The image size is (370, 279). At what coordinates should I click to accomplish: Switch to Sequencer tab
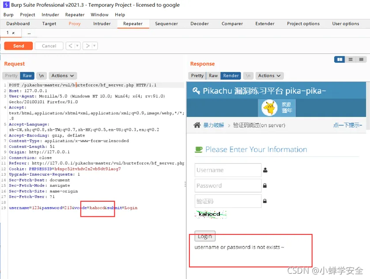(x=166, y=23)
